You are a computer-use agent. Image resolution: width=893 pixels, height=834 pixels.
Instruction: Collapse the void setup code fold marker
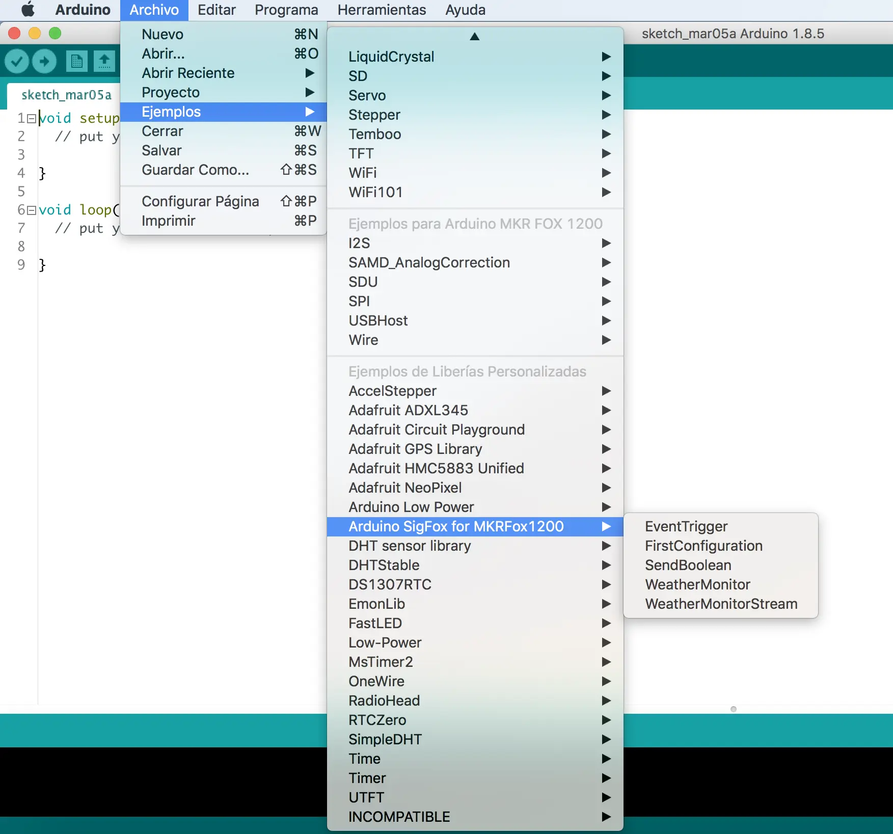tap(32, 119)
